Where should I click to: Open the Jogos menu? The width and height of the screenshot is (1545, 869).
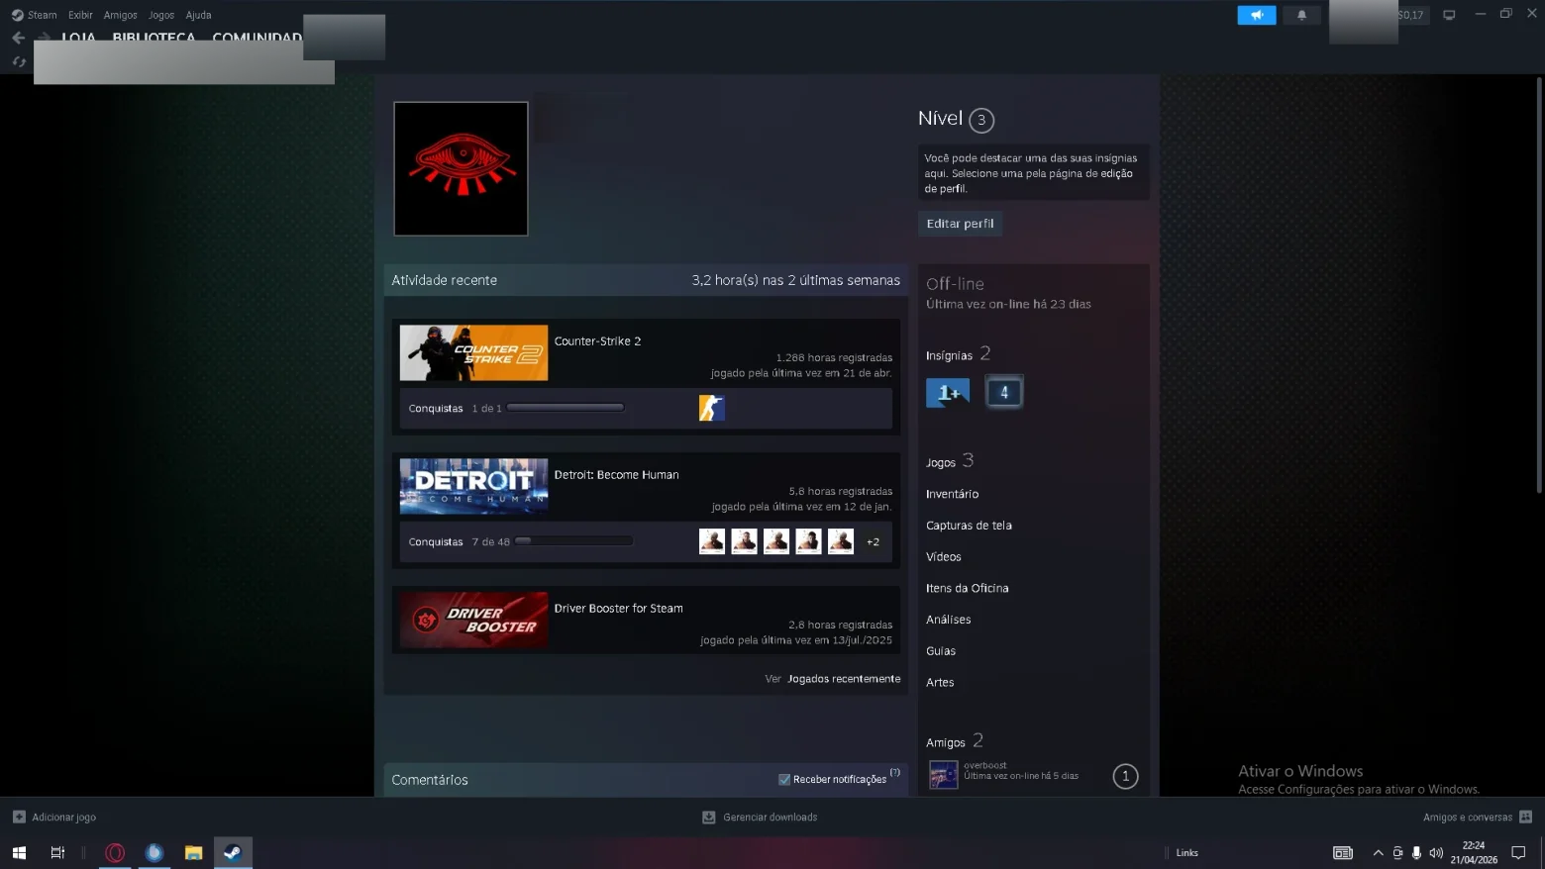(160, 15)
